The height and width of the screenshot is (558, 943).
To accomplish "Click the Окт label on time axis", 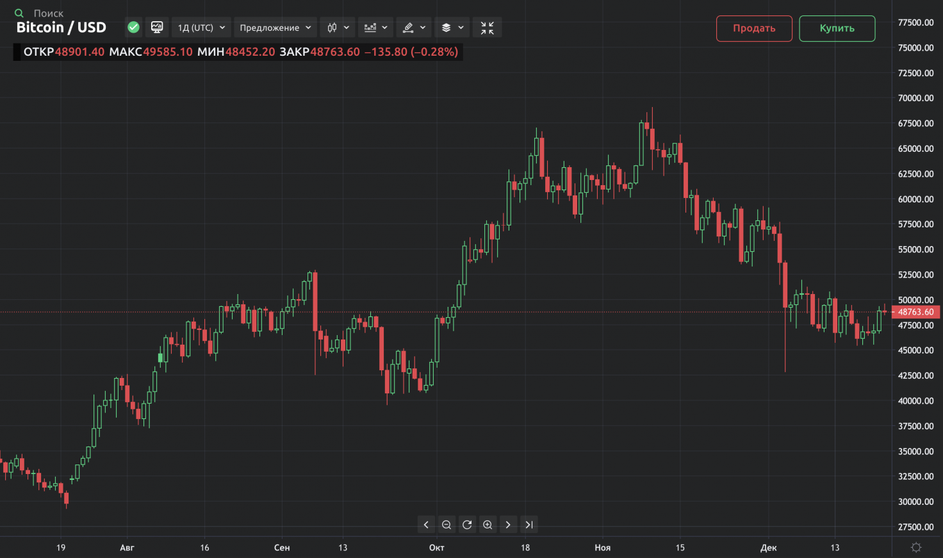I will (x=437, y=548).
